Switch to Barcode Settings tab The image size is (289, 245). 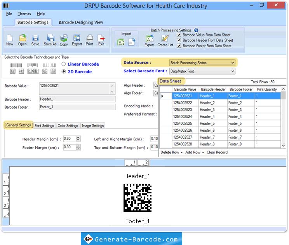pyautogui.click(x=33, y=22)
